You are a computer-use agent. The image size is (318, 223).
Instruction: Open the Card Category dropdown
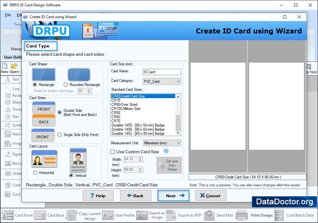pos(162,82)
